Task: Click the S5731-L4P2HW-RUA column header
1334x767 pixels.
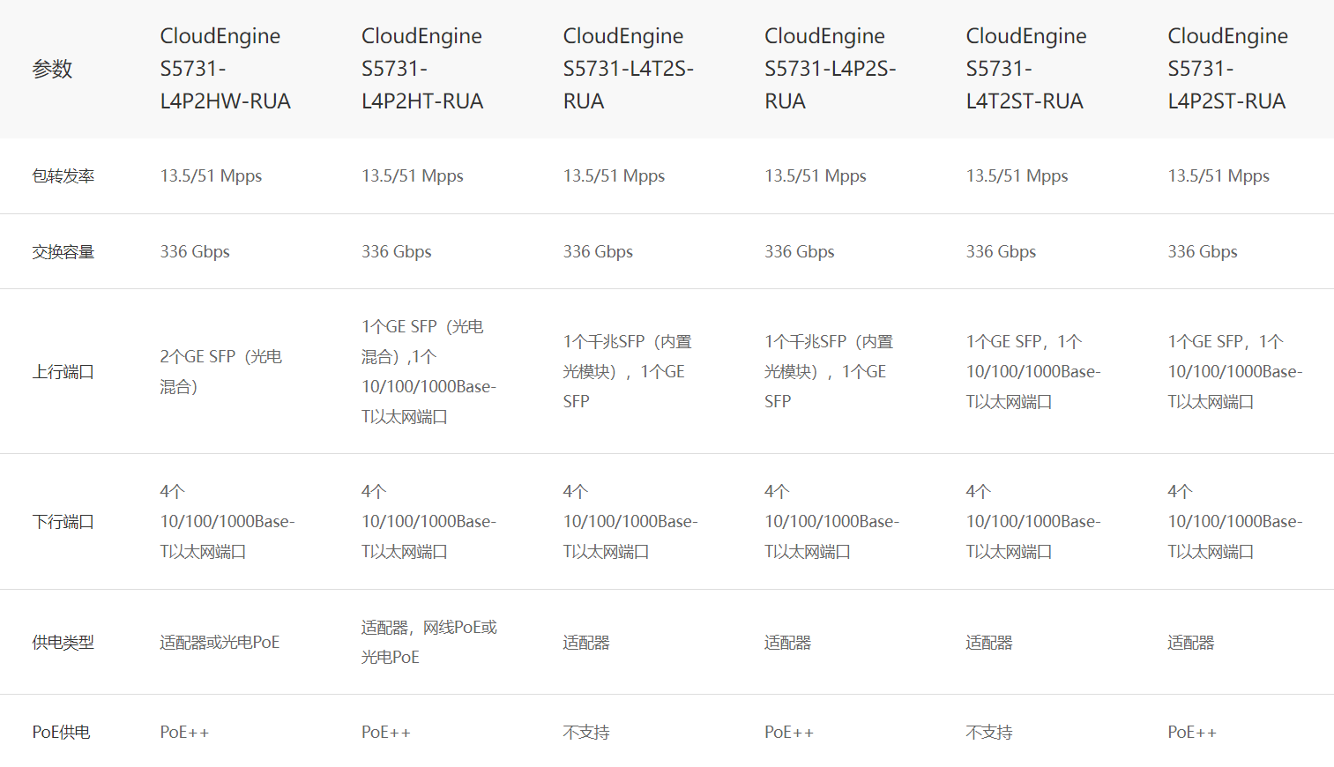Action: point(225,69)
